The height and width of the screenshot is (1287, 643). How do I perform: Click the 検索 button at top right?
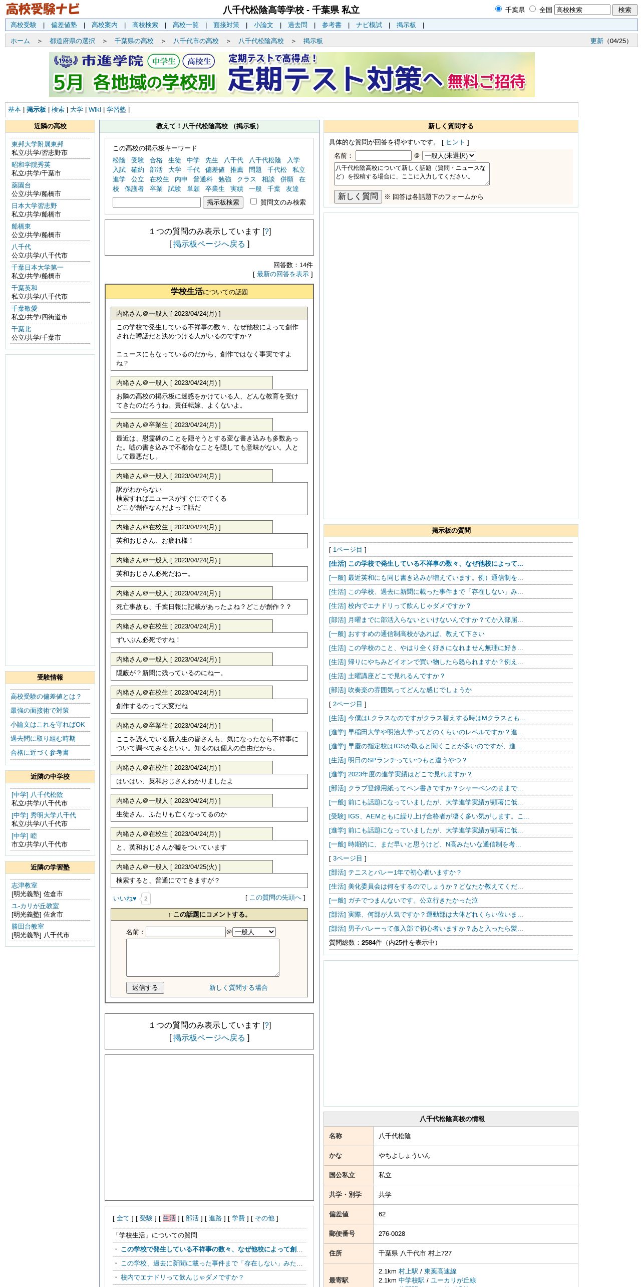click(x=624, y=10)
